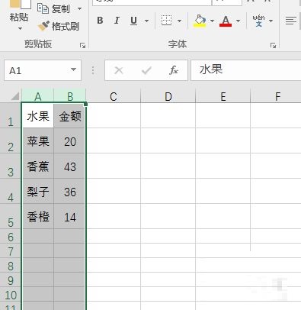The image size is (301, 310).
Task: Apply red font color
Action: [226, 21]
